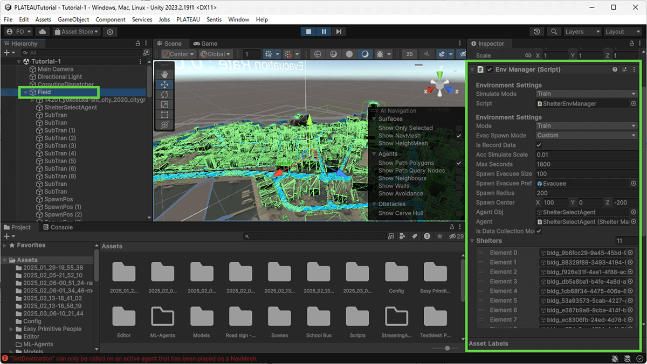This screenshot has height=364, width=647.
Task: Open Simulate Mode dropdown
Action: pyautogui.click(x=587, y=94)
